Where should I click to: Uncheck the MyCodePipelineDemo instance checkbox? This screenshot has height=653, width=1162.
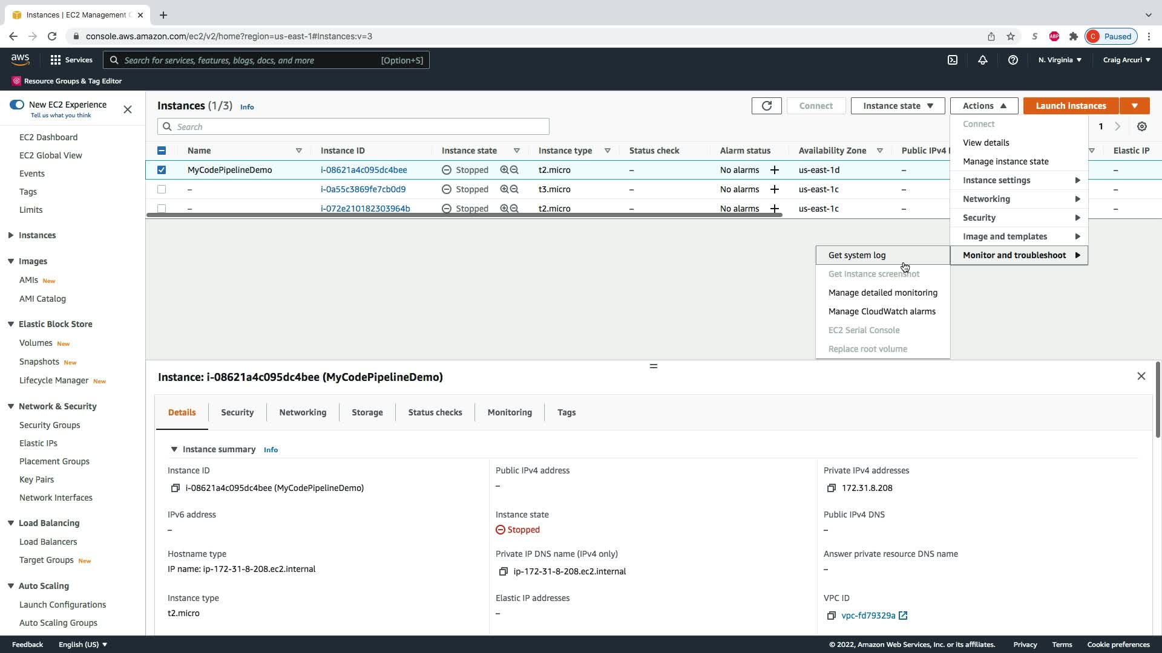[162, 170]
